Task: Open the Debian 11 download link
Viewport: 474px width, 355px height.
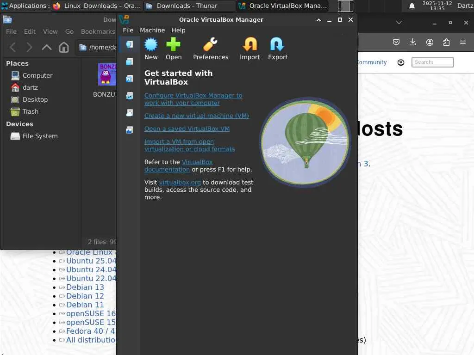Action: coord(85,305)
